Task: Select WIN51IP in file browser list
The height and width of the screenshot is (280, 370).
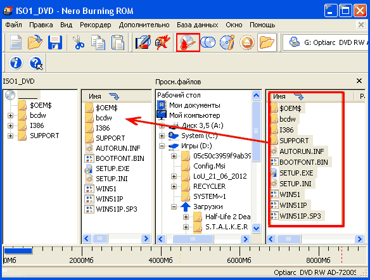Action: point(293,205)
